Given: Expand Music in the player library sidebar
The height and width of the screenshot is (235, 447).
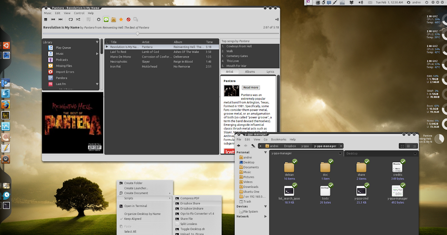Looking at the screenshot, I should 97,53.
